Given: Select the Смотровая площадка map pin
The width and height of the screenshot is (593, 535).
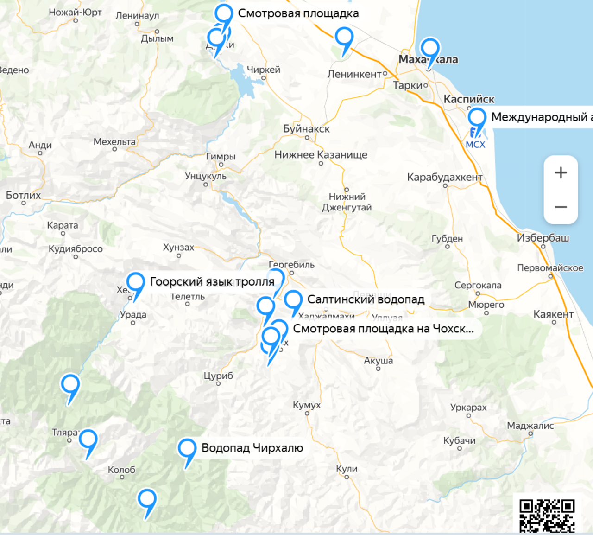Looking at the screenshot, I should (x=224, y=14).
